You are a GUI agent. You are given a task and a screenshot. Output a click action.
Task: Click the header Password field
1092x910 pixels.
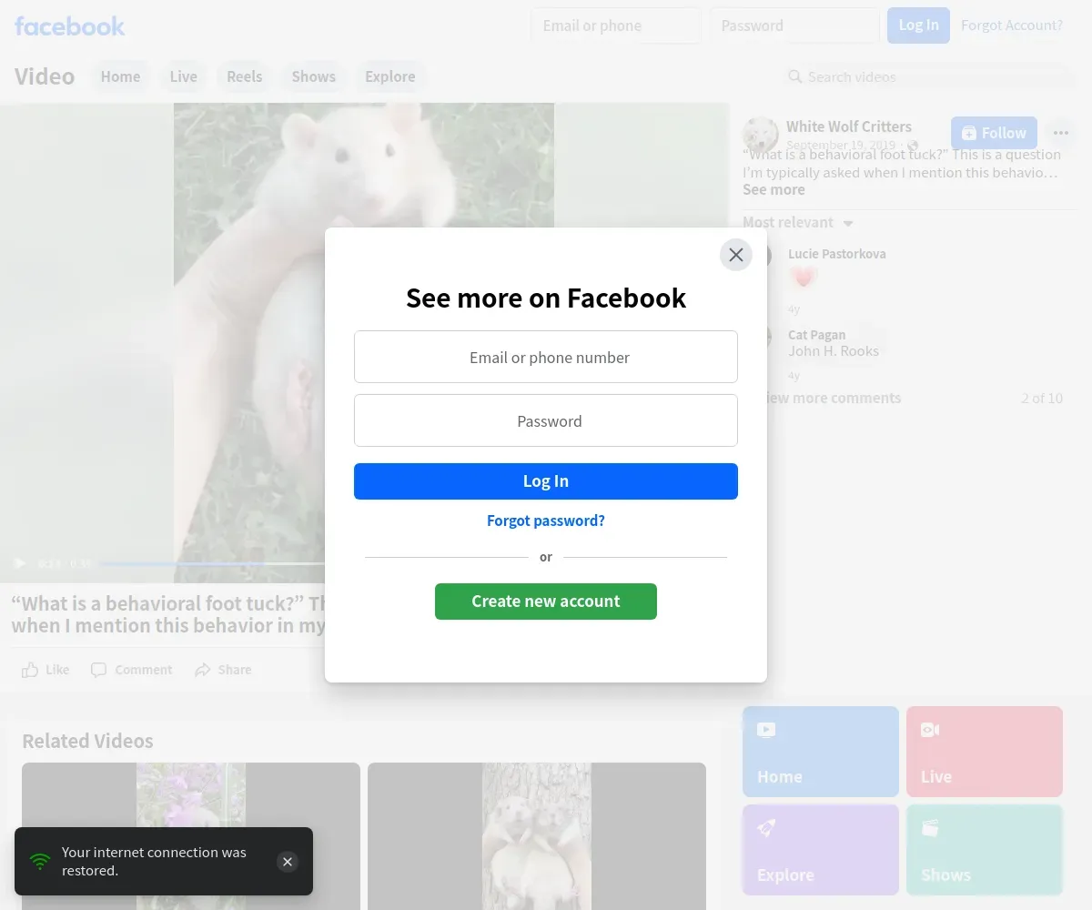794,25
